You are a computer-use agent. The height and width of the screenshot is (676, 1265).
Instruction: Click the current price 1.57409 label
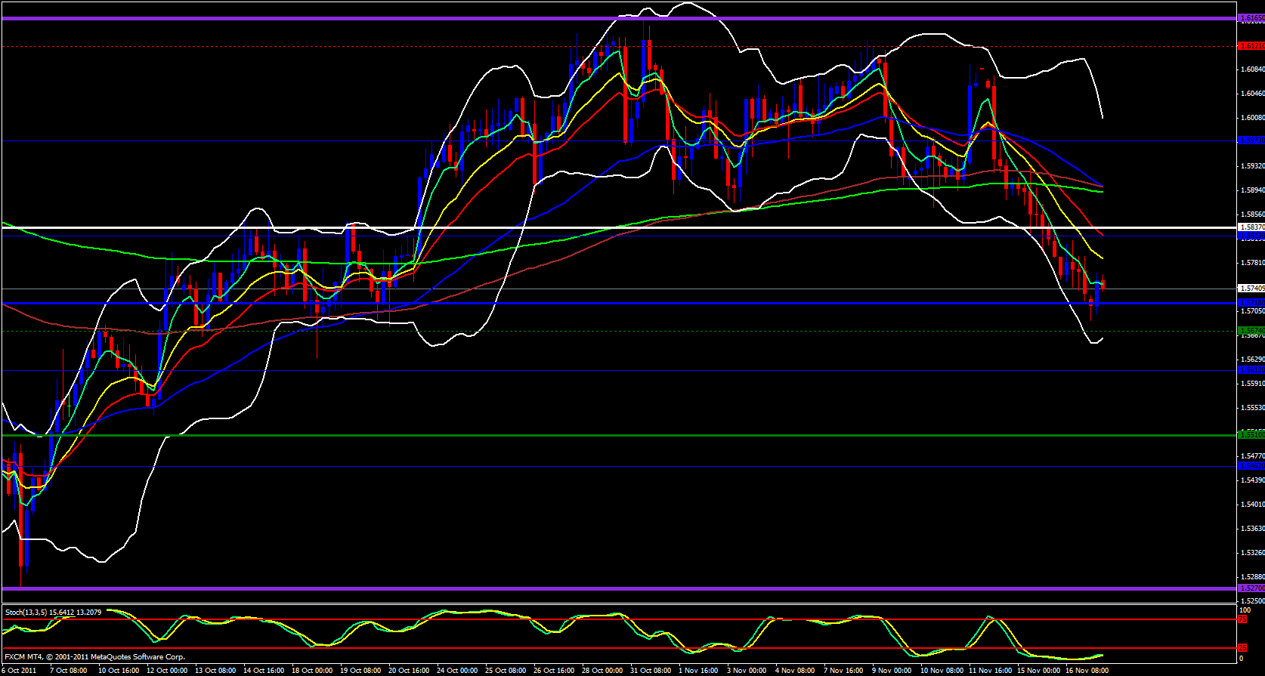(x=1251, y=288)
